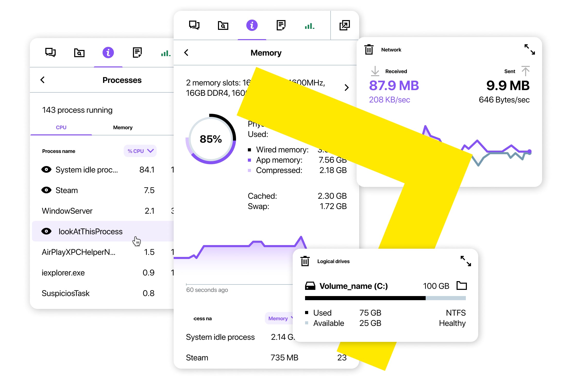Select the file explorer icon in toolbar
This screenshot has height=381, width=572.
223,25
